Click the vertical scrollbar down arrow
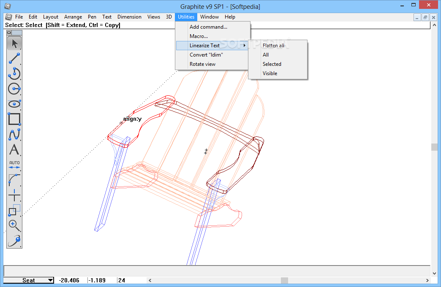The height and width of the screenshot is (287, 441). (x=435, y=273)
